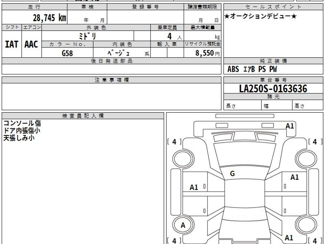325x244 pixels.
Task: Select the recycle deposit amount 8,550円
Action: [207, 53]
